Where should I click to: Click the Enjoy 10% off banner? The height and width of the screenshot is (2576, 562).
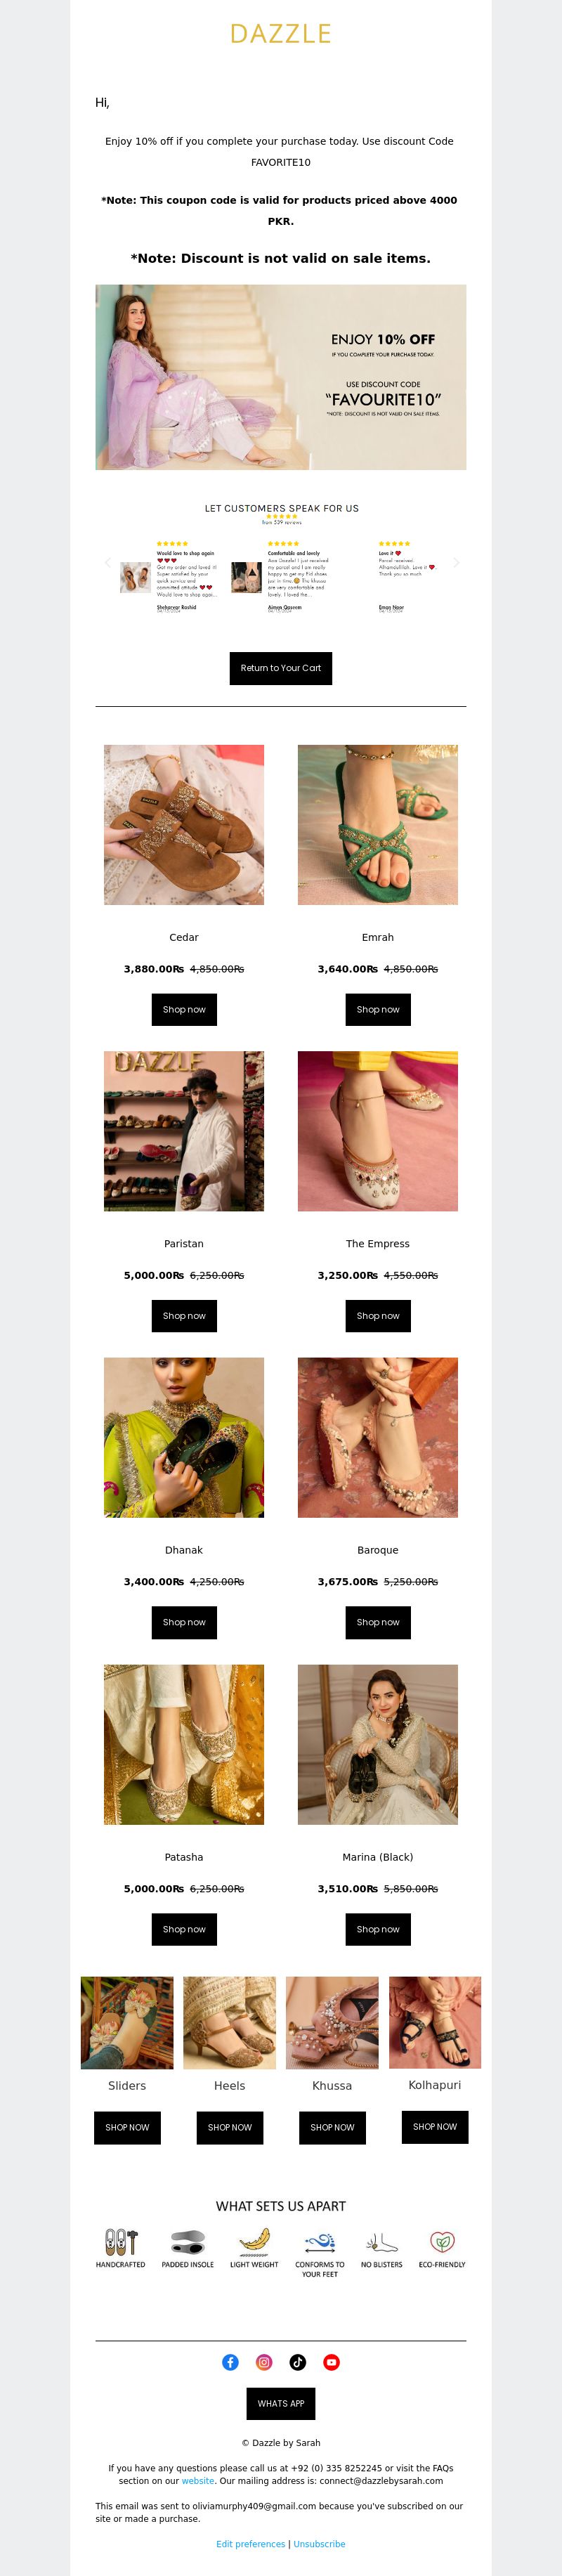[281, 377]
